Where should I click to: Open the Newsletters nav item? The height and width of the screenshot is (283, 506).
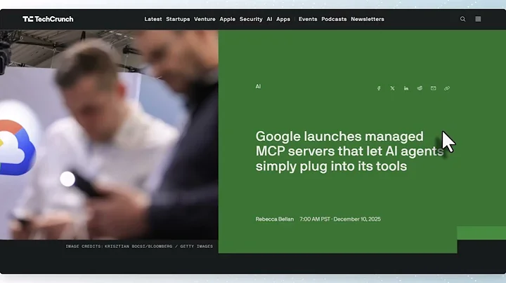pyautogui.click(x=368, y=20)
